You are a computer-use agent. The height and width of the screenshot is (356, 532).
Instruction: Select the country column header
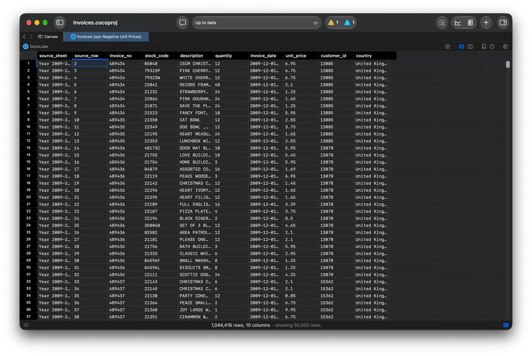coord(371,56)
